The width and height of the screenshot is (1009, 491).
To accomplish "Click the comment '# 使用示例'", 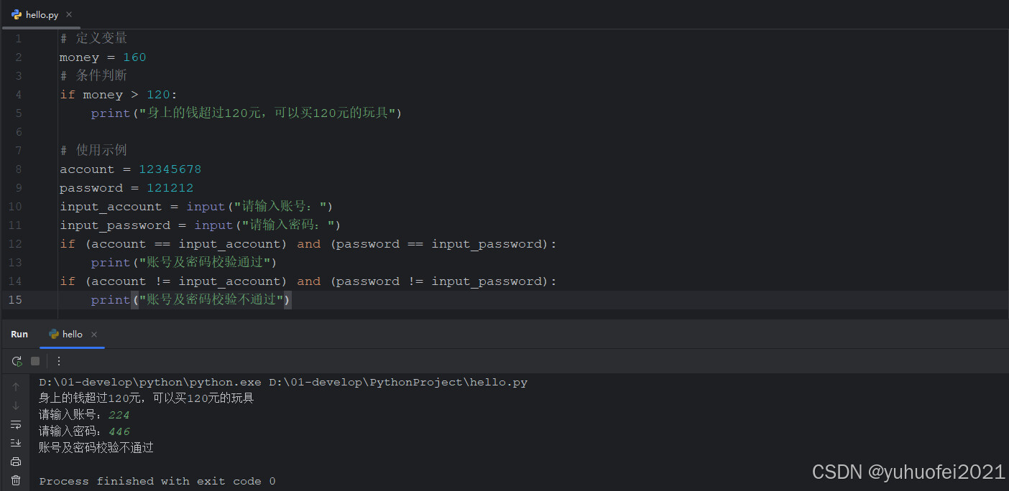I will point(93,151).
